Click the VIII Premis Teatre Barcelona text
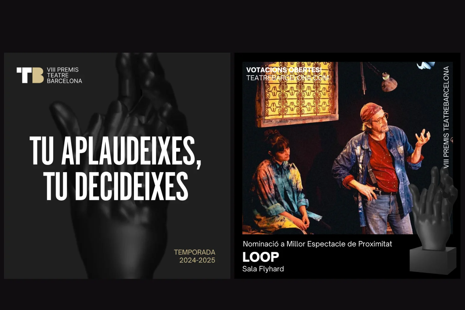 click(64, 75)
